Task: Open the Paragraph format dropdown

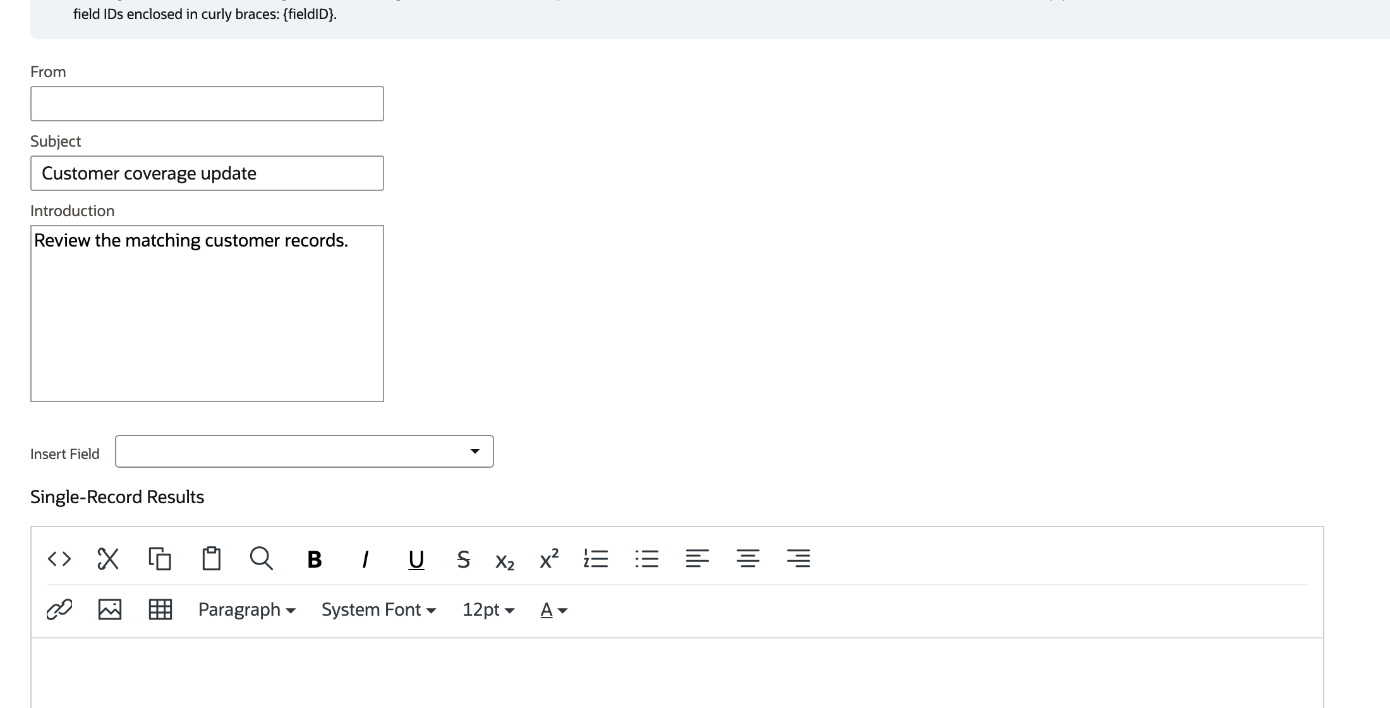Action: tap(247, 609)
